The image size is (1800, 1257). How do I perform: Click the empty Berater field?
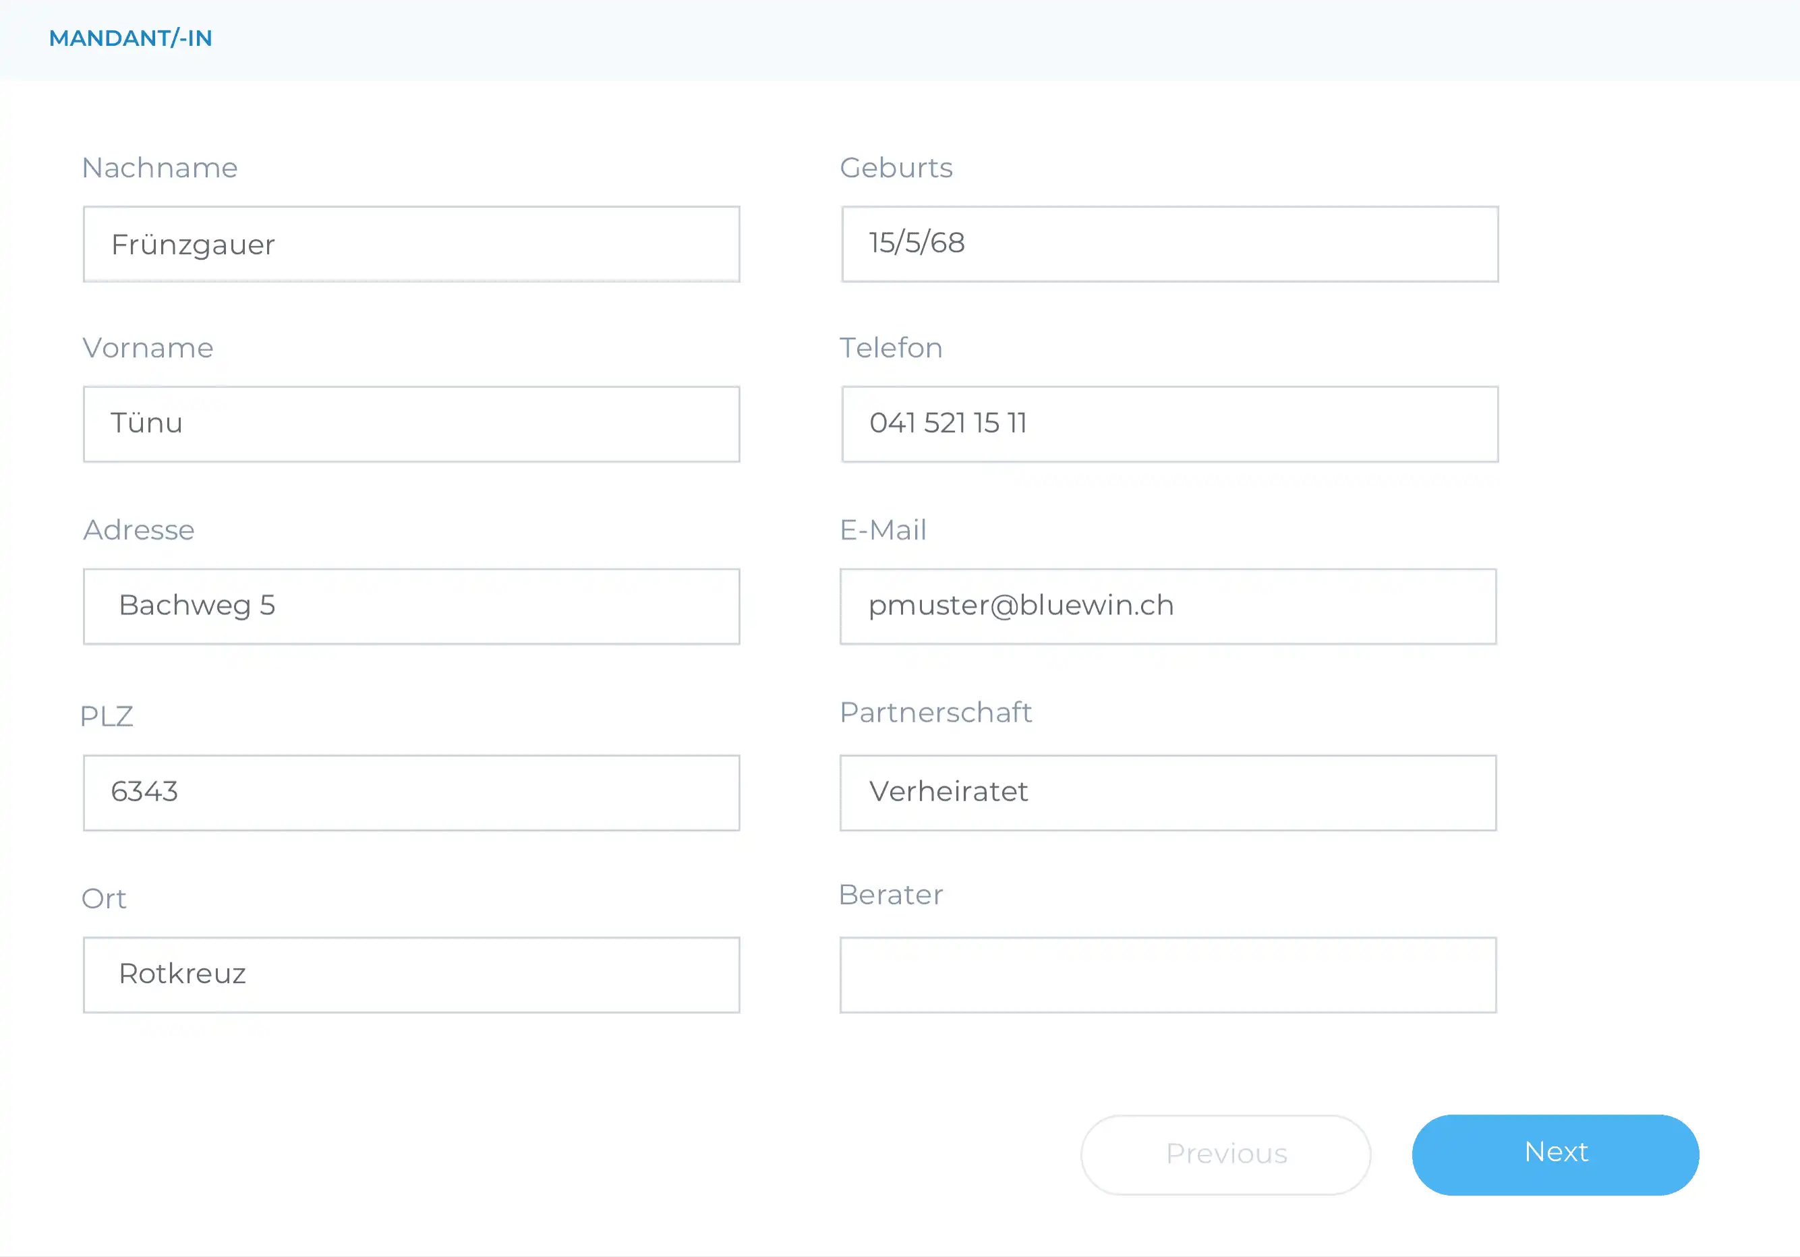coord(1167,974)
